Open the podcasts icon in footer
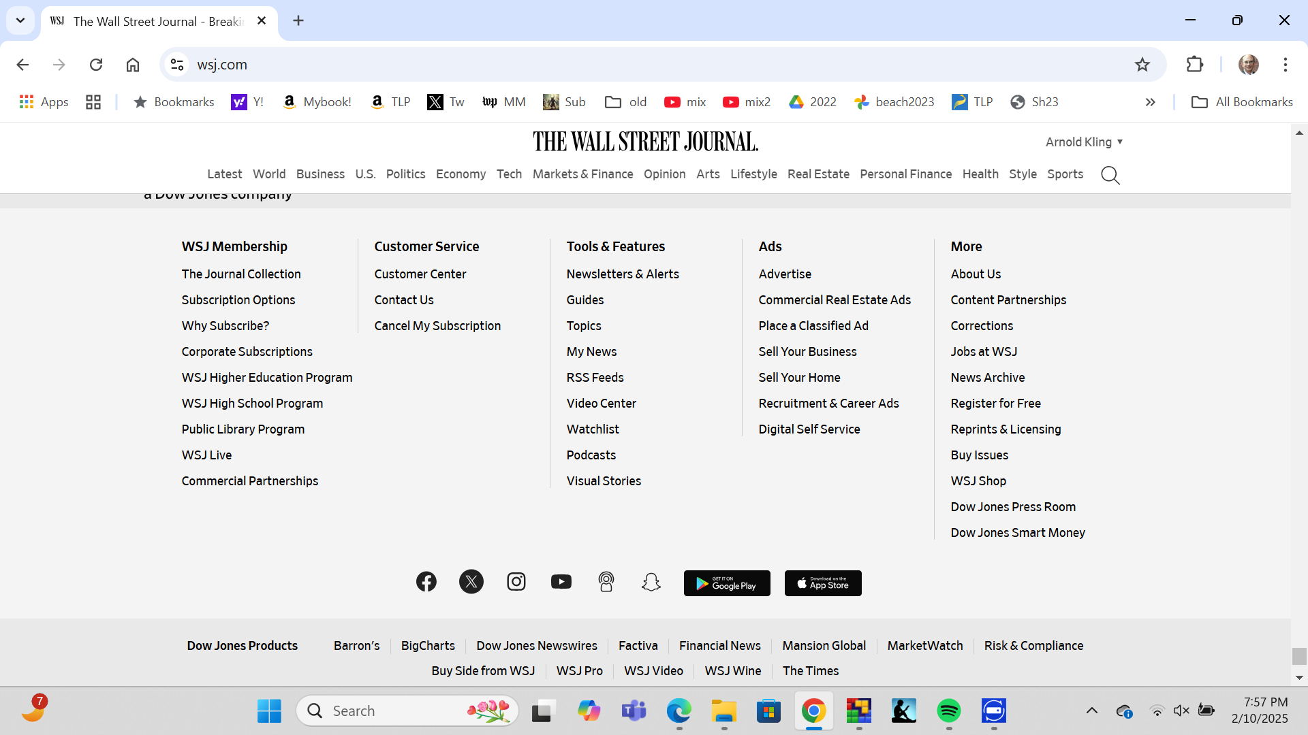The image size is (1308, 735). pos(606,582)
